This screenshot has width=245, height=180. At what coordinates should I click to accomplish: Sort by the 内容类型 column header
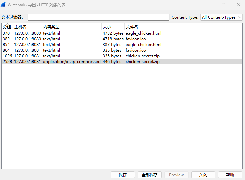pos(72,27)
